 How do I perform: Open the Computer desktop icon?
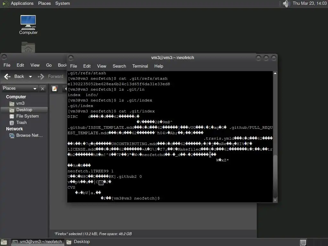tap(28, 25)
